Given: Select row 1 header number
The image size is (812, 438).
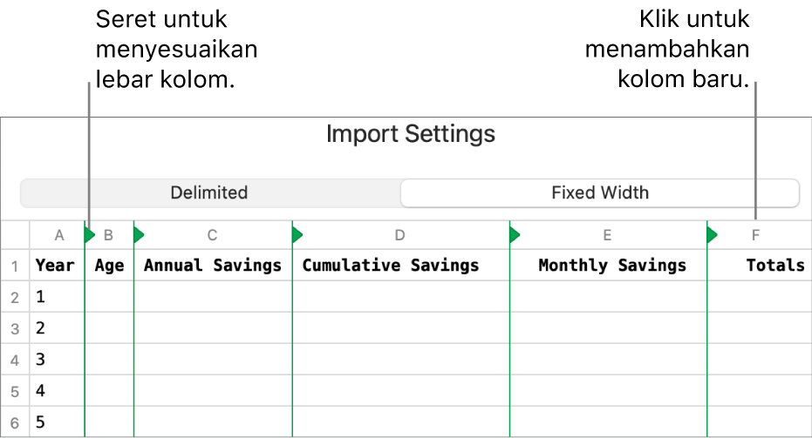Looking at the screenshot, I should coord(15,266).
